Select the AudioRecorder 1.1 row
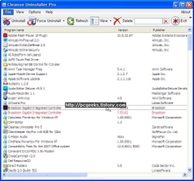 point(95,93)
